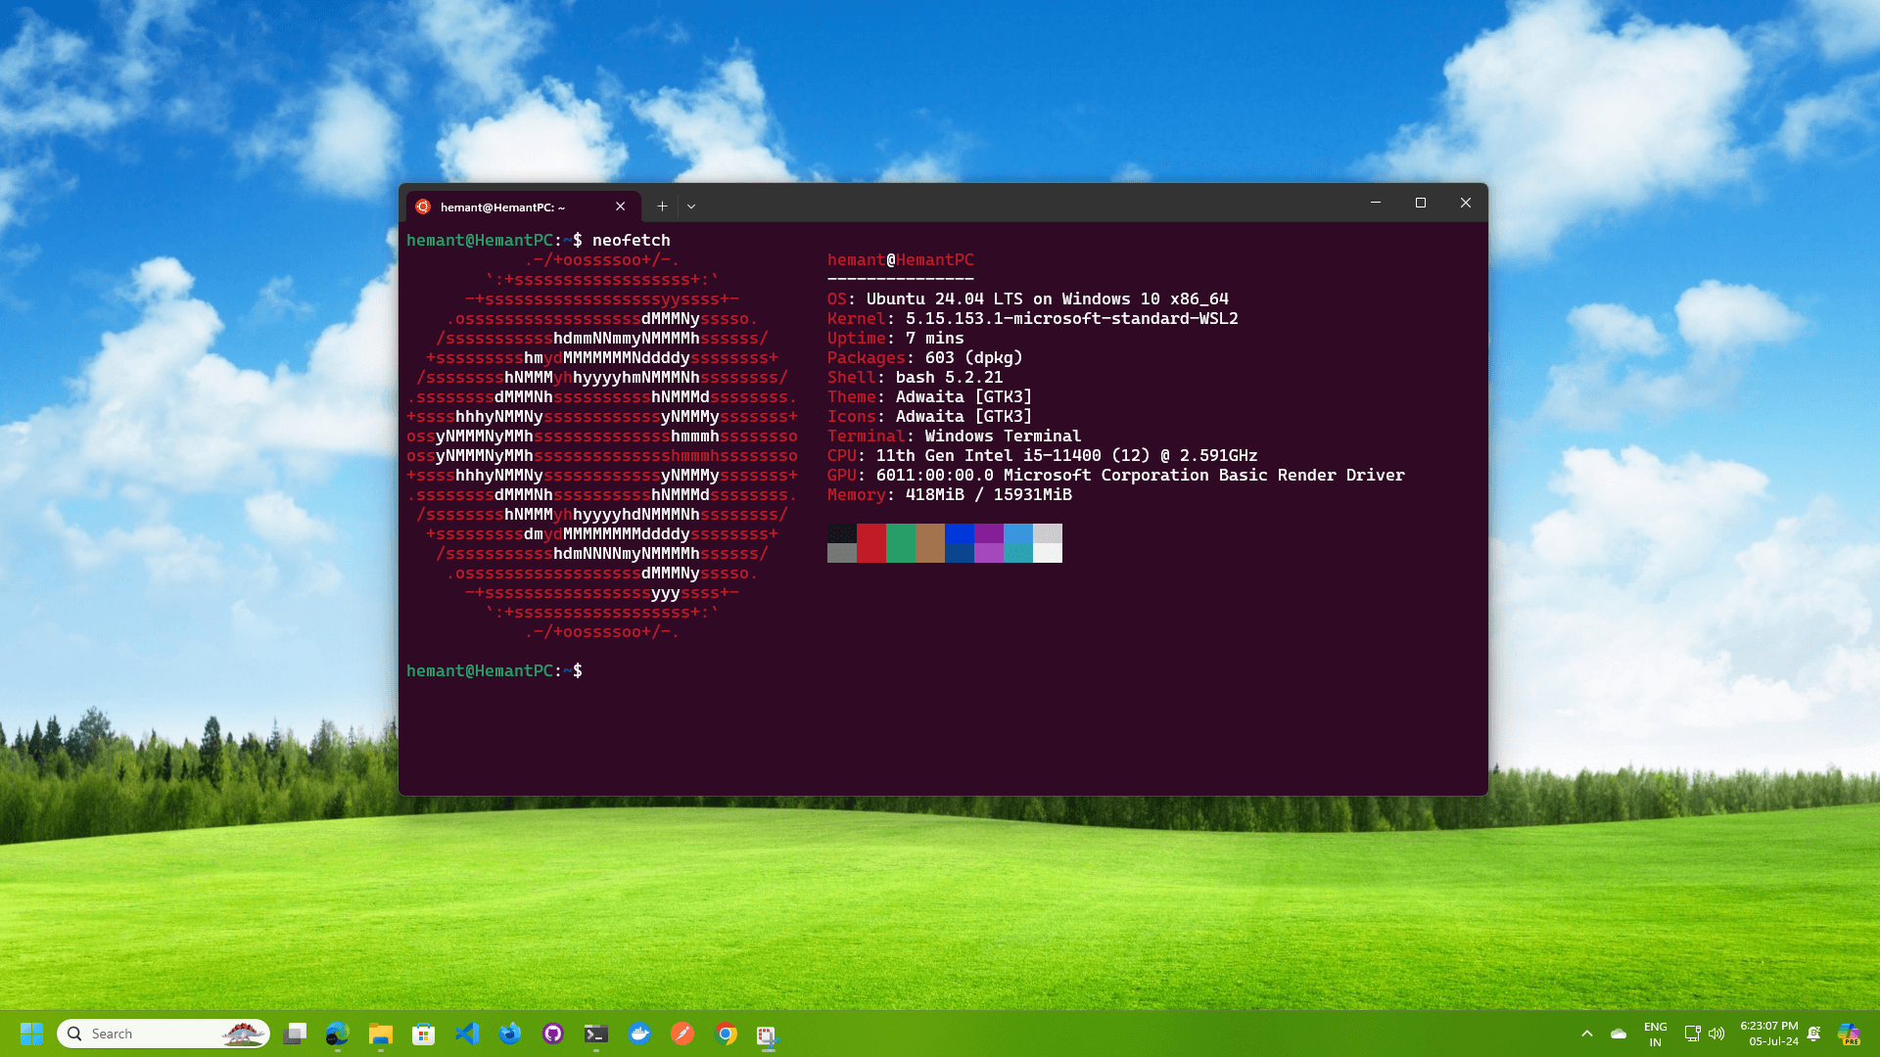Viewport: 1880px width, 1057px height.
Task: Open the Snipping Tool from the taskbar
Action: 769,1033
